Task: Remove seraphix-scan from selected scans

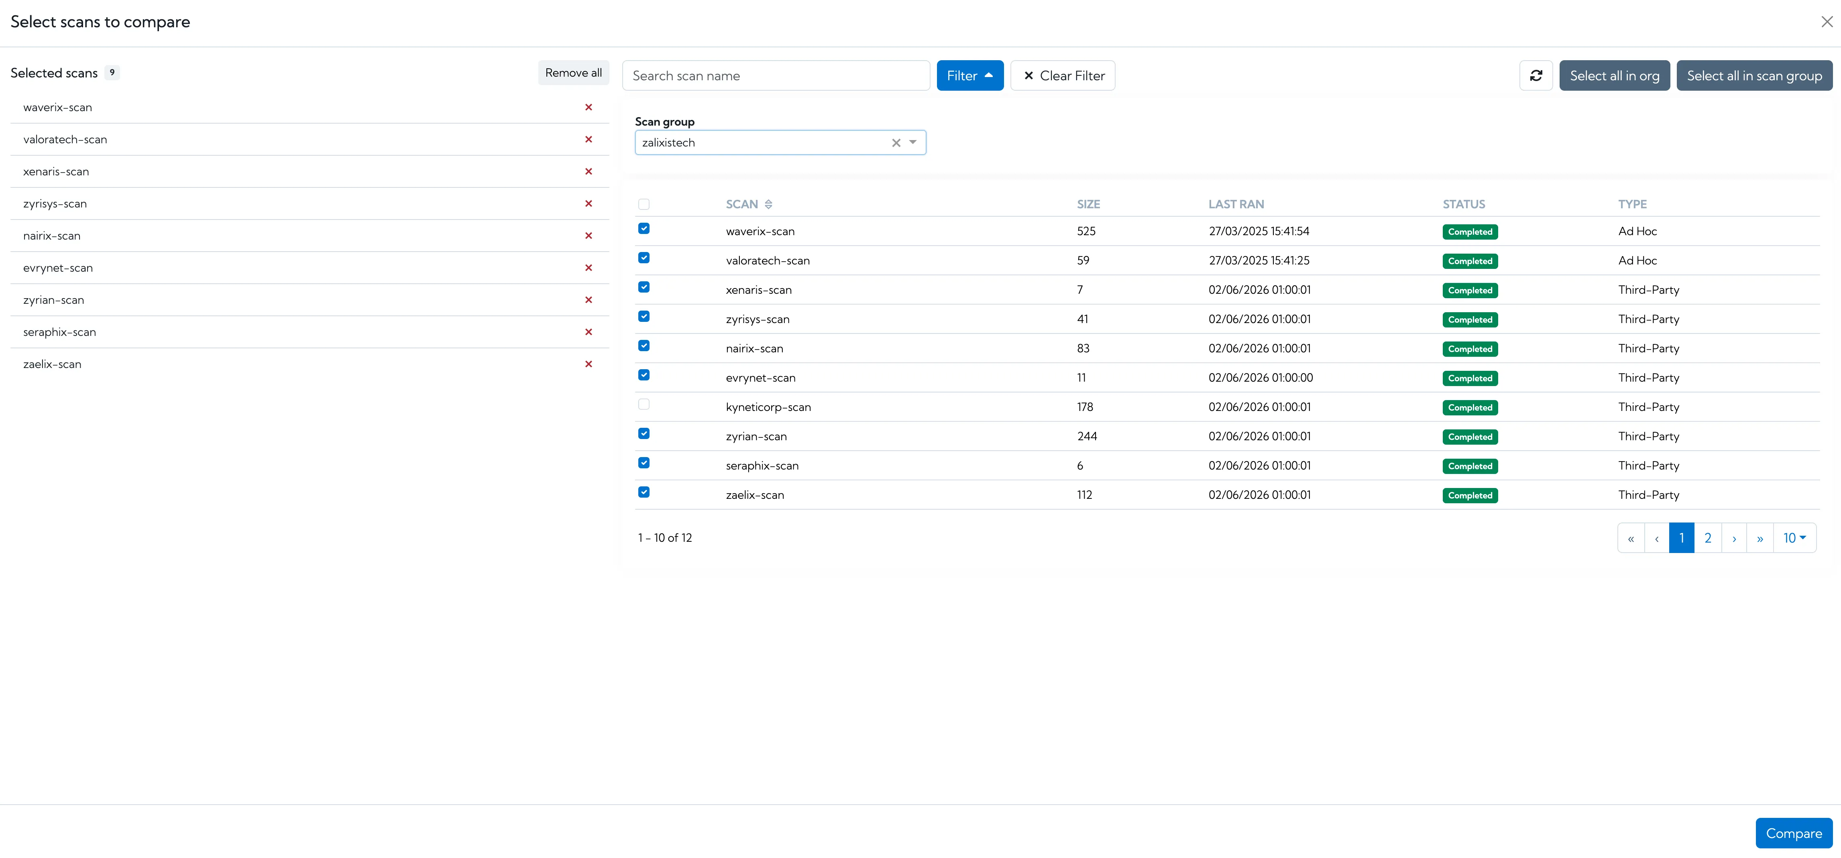Action: pyautogui.click(x=588, y=332)
